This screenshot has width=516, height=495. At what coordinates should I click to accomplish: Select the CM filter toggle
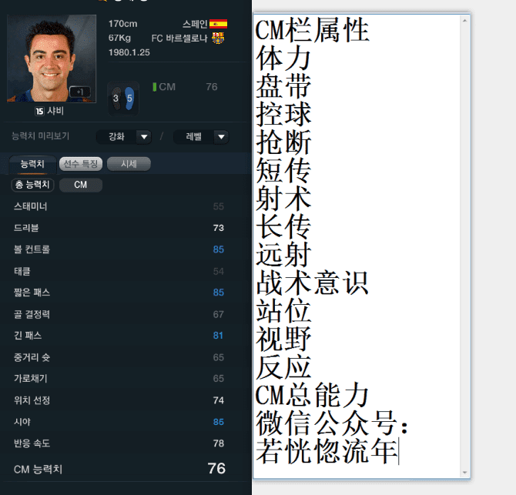(x=81, y=185)
